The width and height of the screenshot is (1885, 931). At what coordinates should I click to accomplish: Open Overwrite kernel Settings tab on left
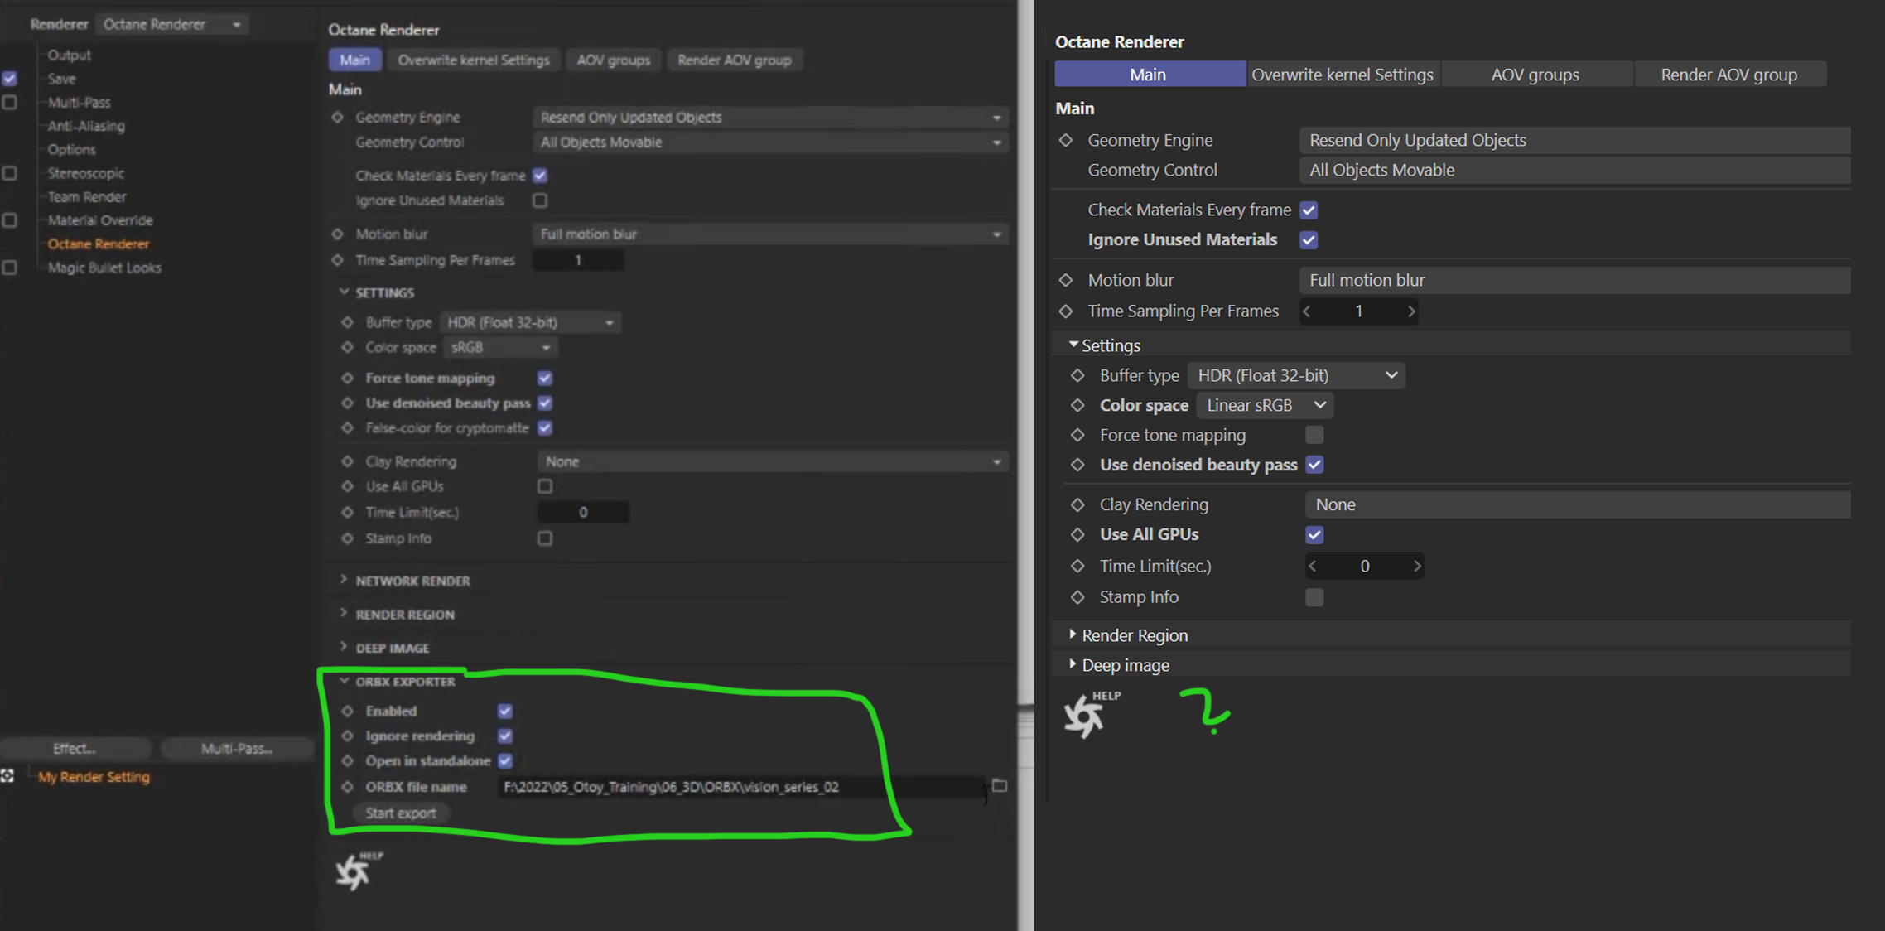pos(473,60)
